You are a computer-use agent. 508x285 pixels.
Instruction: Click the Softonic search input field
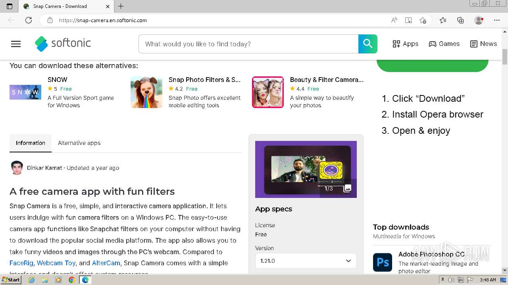[x=248, y=44]
